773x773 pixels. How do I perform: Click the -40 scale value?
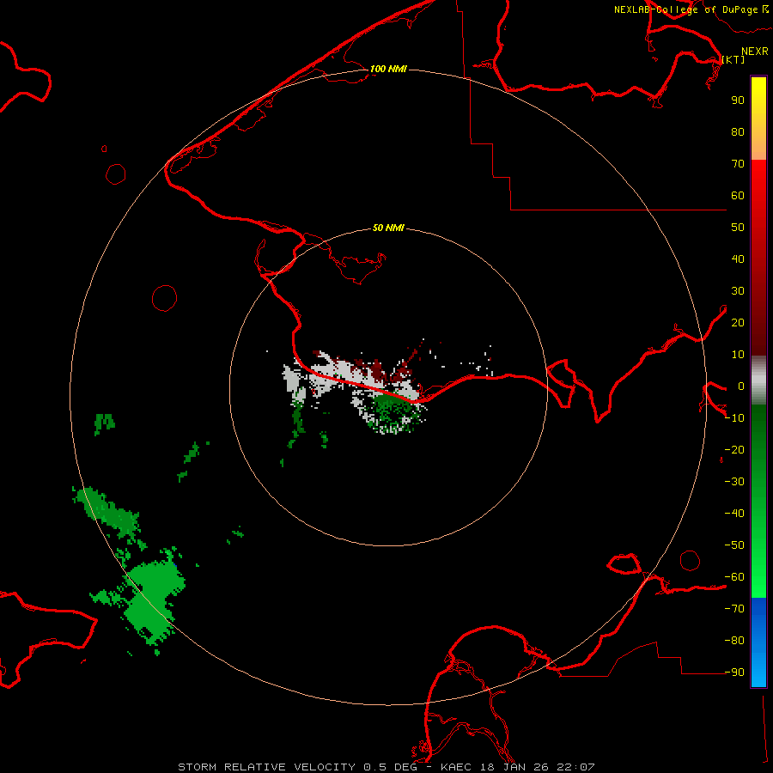click(734, 514)
